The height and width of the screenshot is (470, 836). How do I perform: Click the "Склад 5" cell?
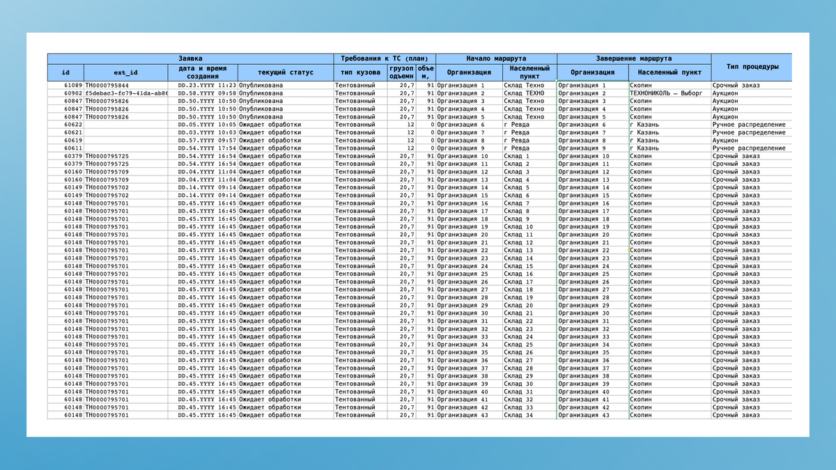(x=529, y=187)
